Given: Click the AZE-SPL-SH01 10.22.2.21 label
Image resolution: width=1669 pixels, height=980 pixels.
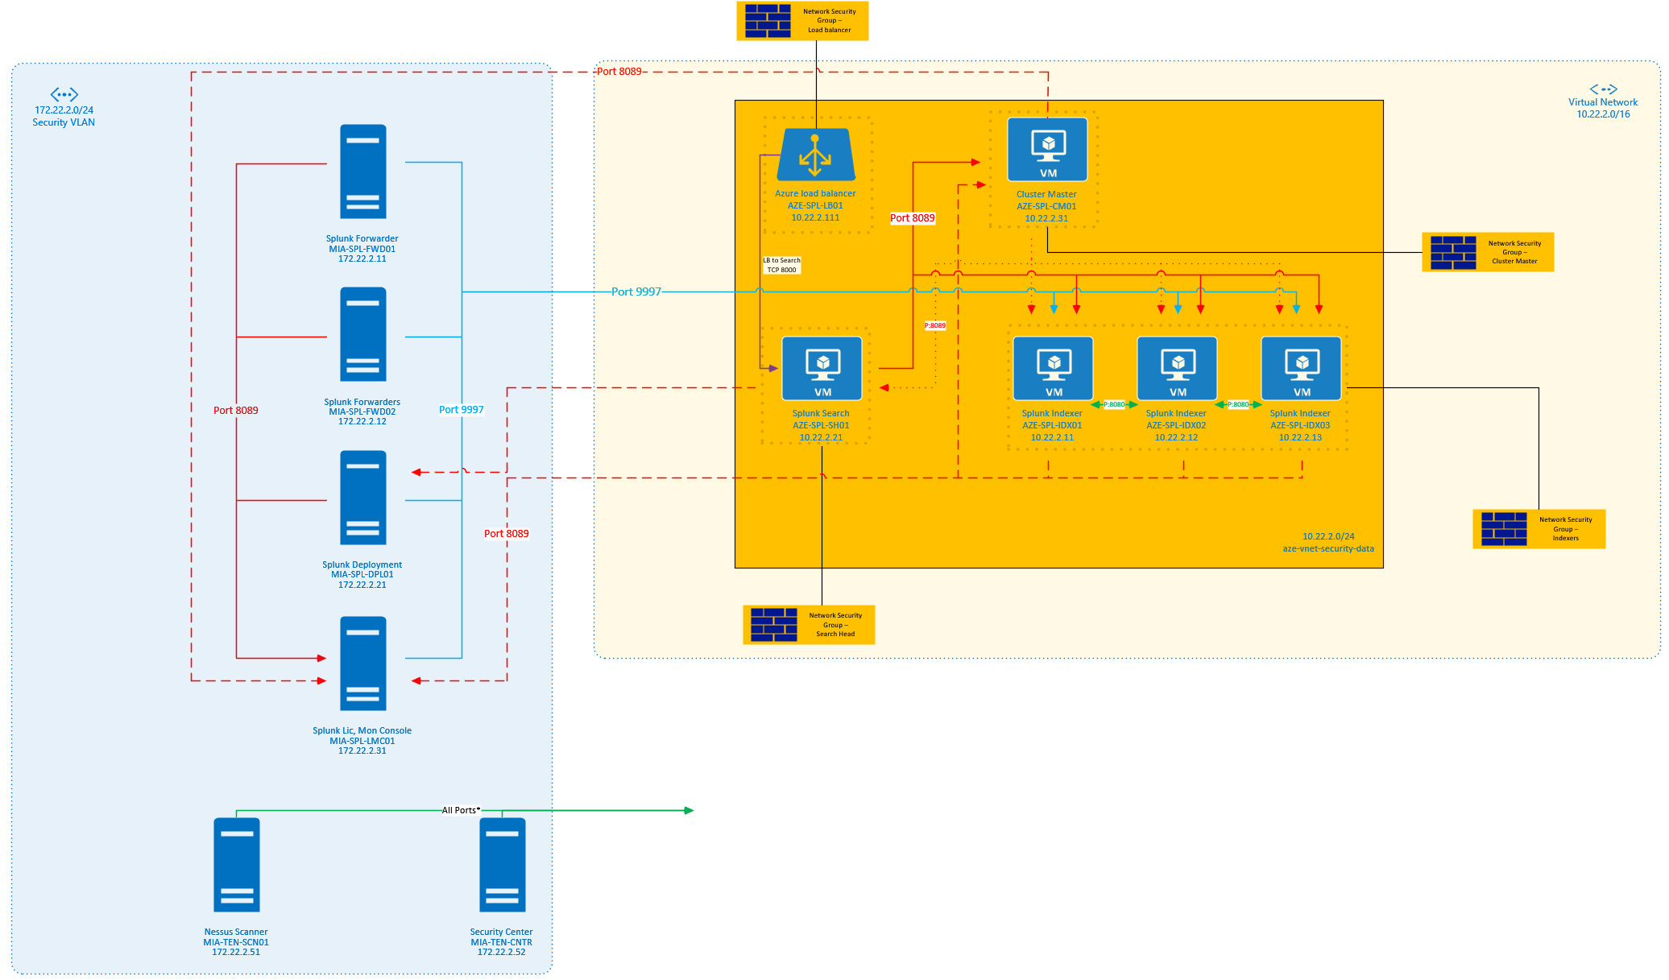Looking at the screenshot, I should pos(821,432).
